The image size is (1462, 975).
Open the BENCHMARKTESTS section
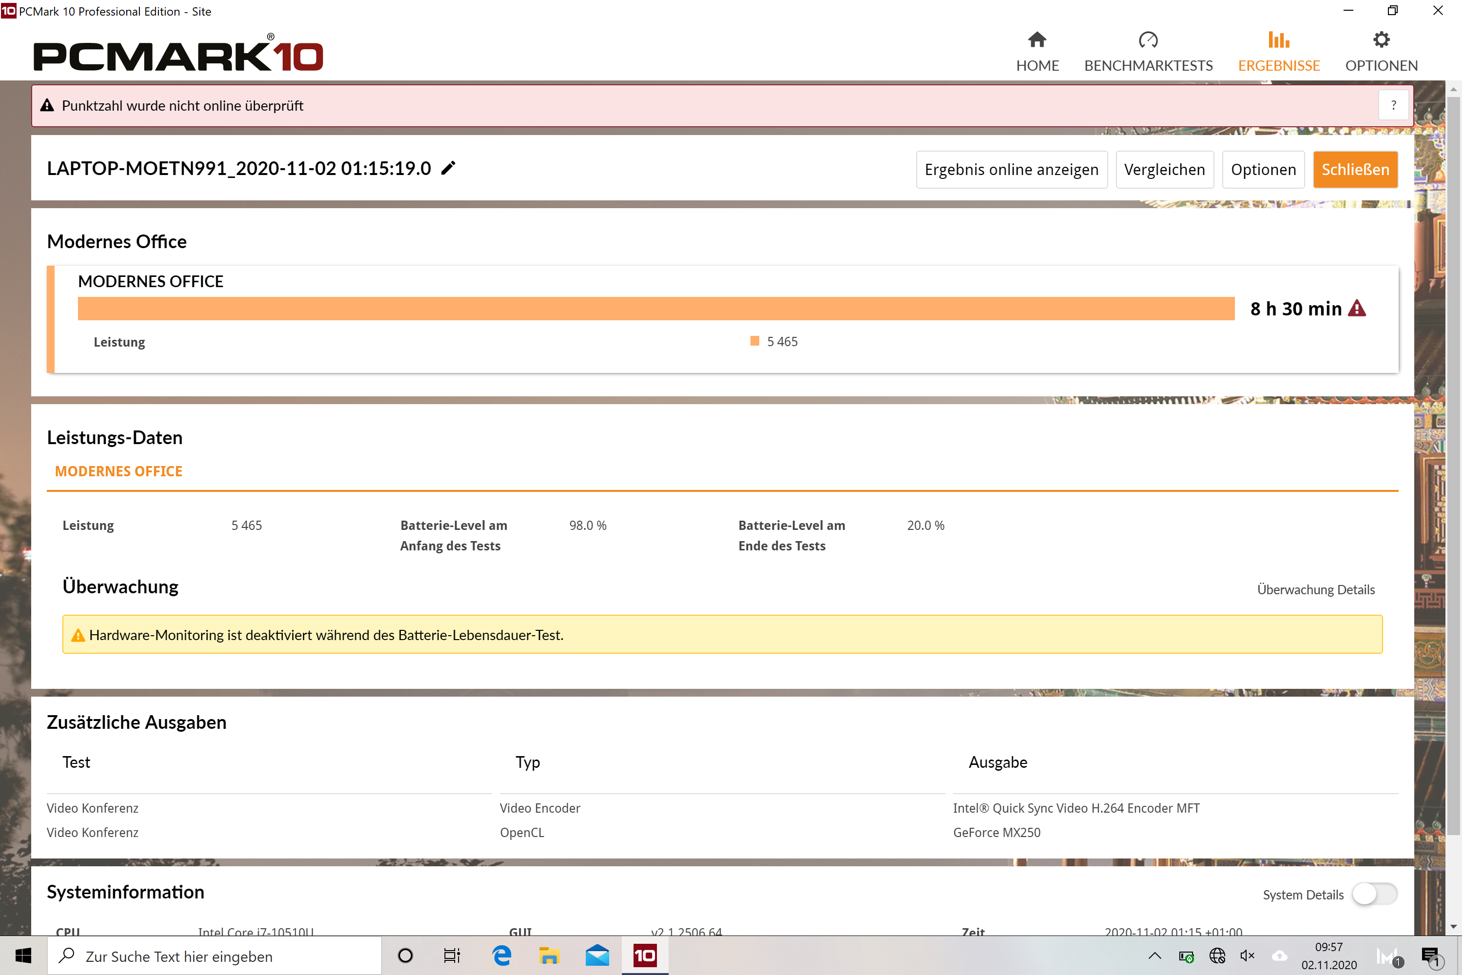1148,52
